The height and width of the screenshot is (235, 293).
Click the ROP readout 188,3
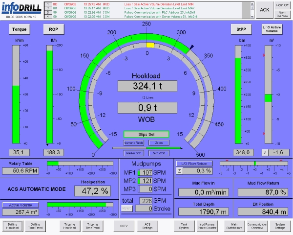coord(54,153)
